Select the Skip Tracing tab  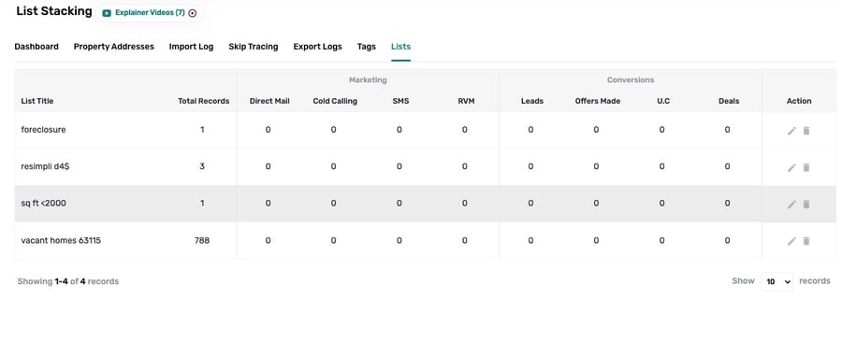tap(254, 47)
